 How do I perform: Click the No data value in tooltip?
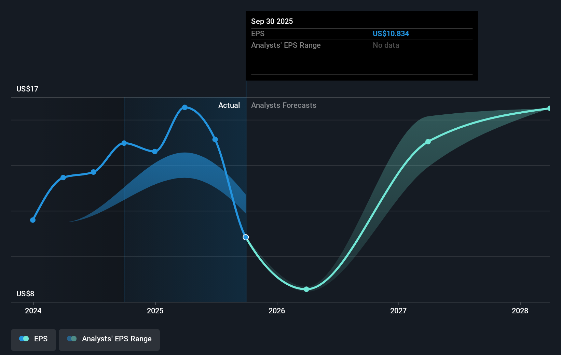pos(386,45)
